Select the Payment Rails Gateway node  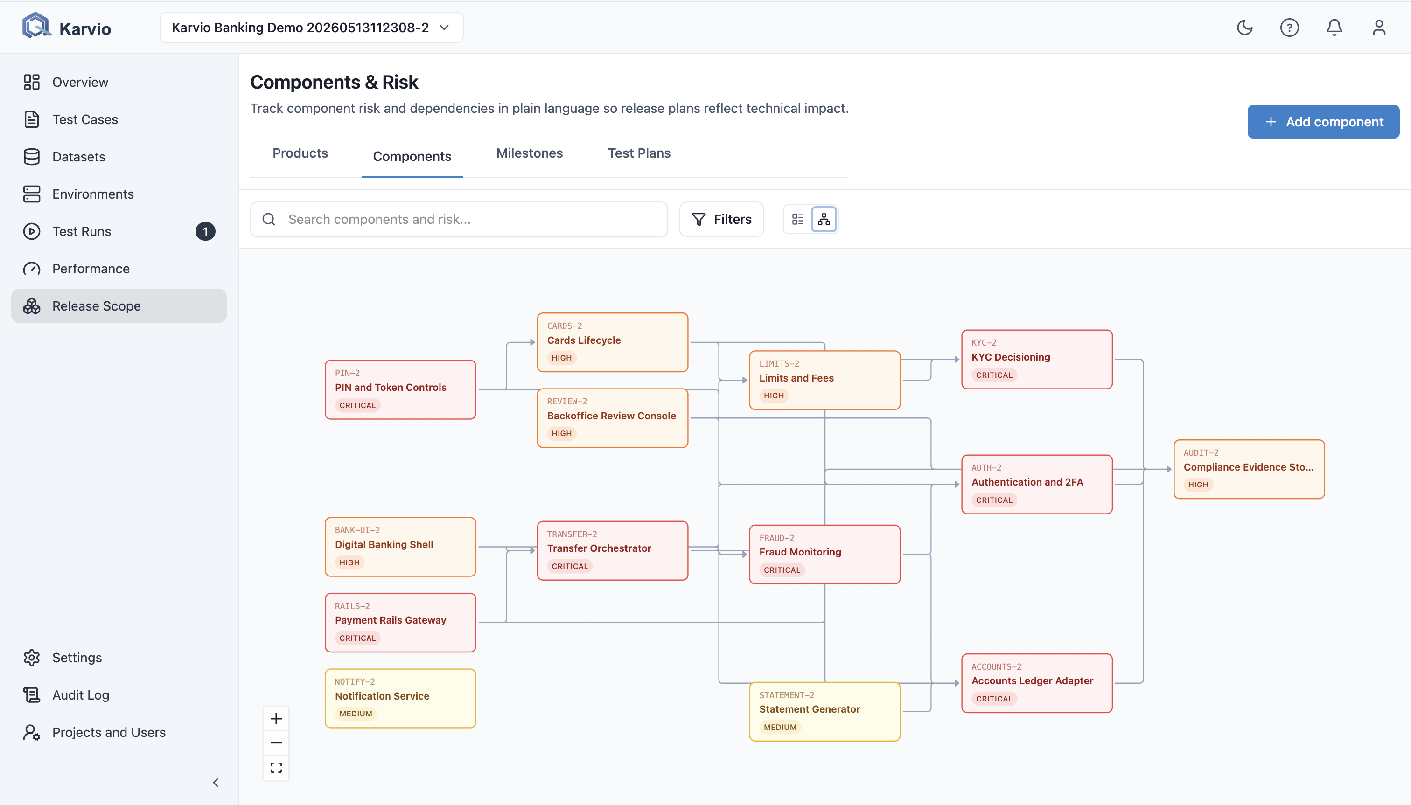coord(400,623)
